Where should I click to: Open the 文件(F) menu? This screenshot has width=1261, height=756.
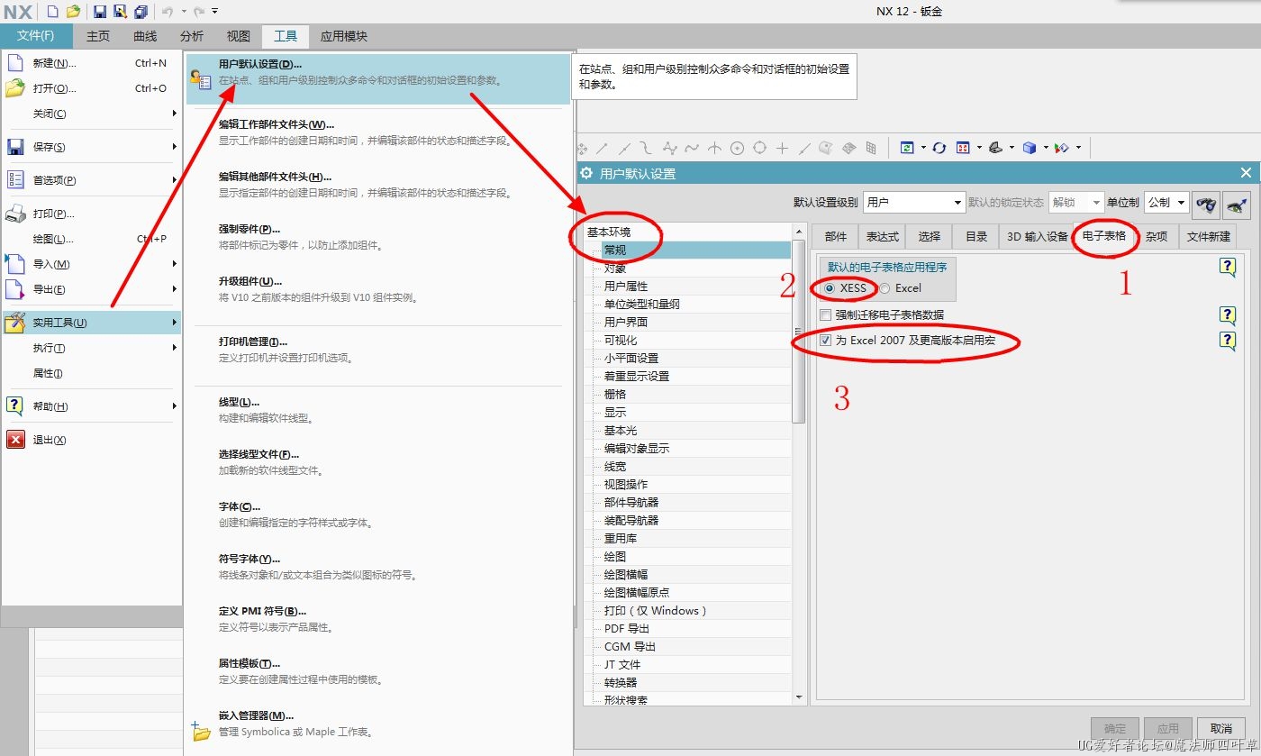(x=36, y=36)
